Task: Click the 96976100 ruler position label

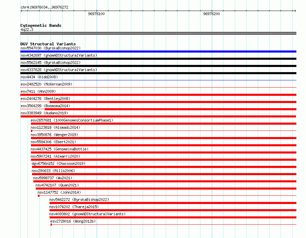Action: pos(96,14)
